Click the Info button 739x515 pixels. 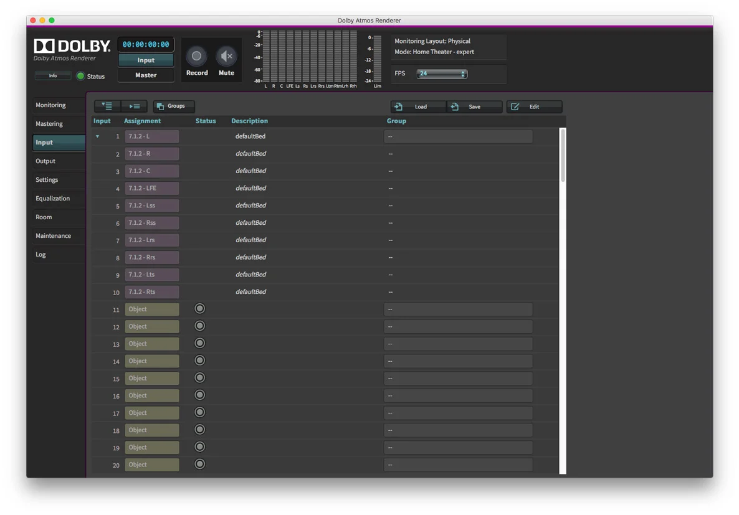pos(53,75)
